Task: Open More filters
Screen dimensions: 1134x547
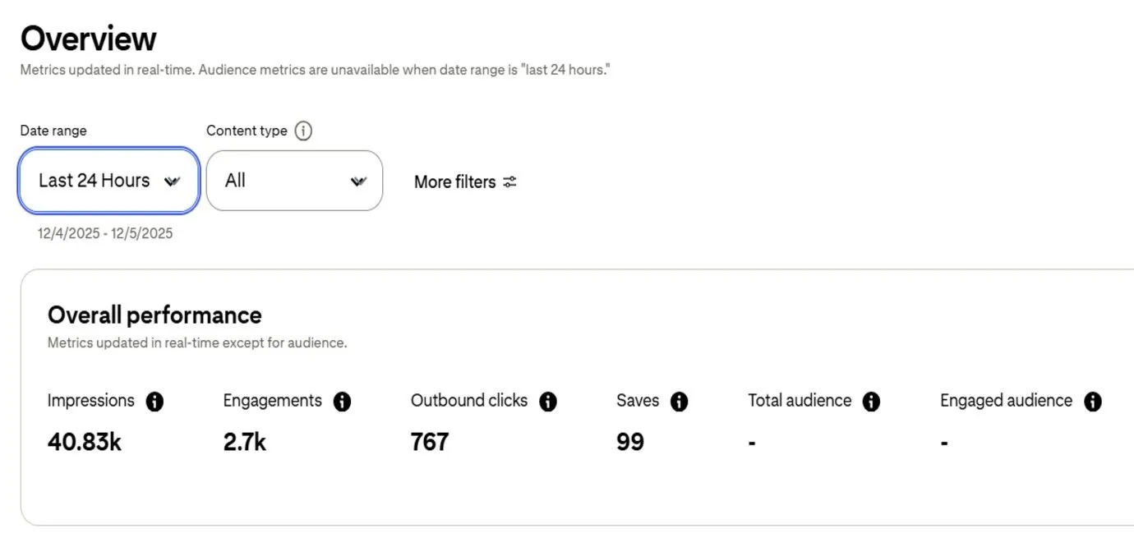Action: click(455, 182)
